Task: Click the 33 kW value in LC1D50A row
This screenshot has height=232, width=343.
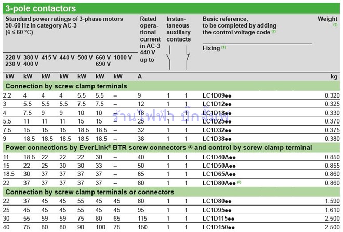Action: 99,166
